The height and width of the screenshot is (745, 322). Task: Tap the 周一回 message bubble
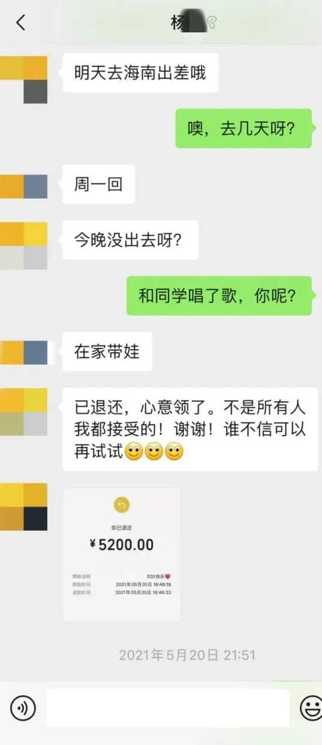click(99, 184)
